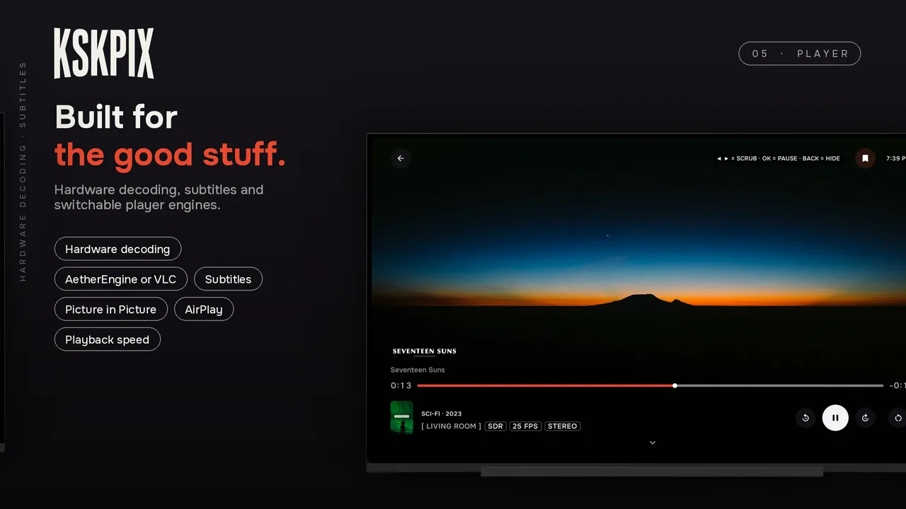Click the SCI-FI · 2023 text
Image resolution: width=906 pixels, height=509 pixels.
pyautogui.click(x=442, y=414)
